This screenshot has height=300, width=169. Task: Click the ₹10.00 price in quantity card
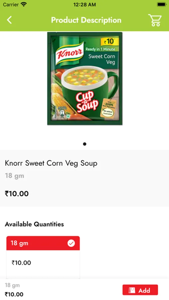[21, 263]
